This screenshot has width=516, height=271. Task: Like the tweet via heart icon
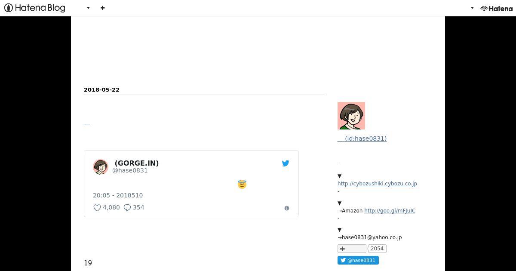pos(97,208)
